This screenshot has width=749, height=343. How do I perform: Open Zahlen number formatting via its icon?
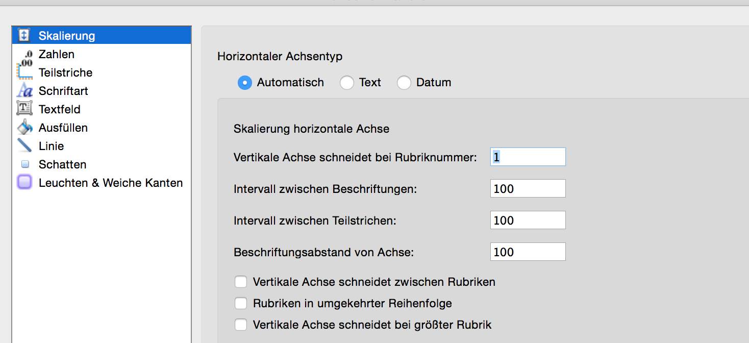26,54
